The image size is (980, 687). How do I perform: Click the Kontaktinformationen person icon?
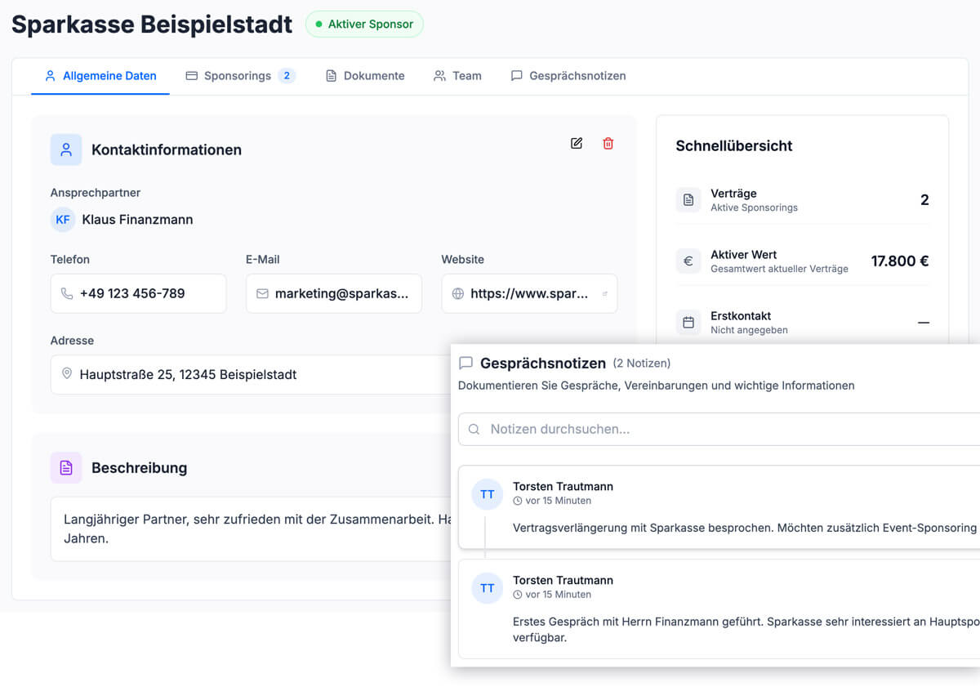[x=66, y=149]
